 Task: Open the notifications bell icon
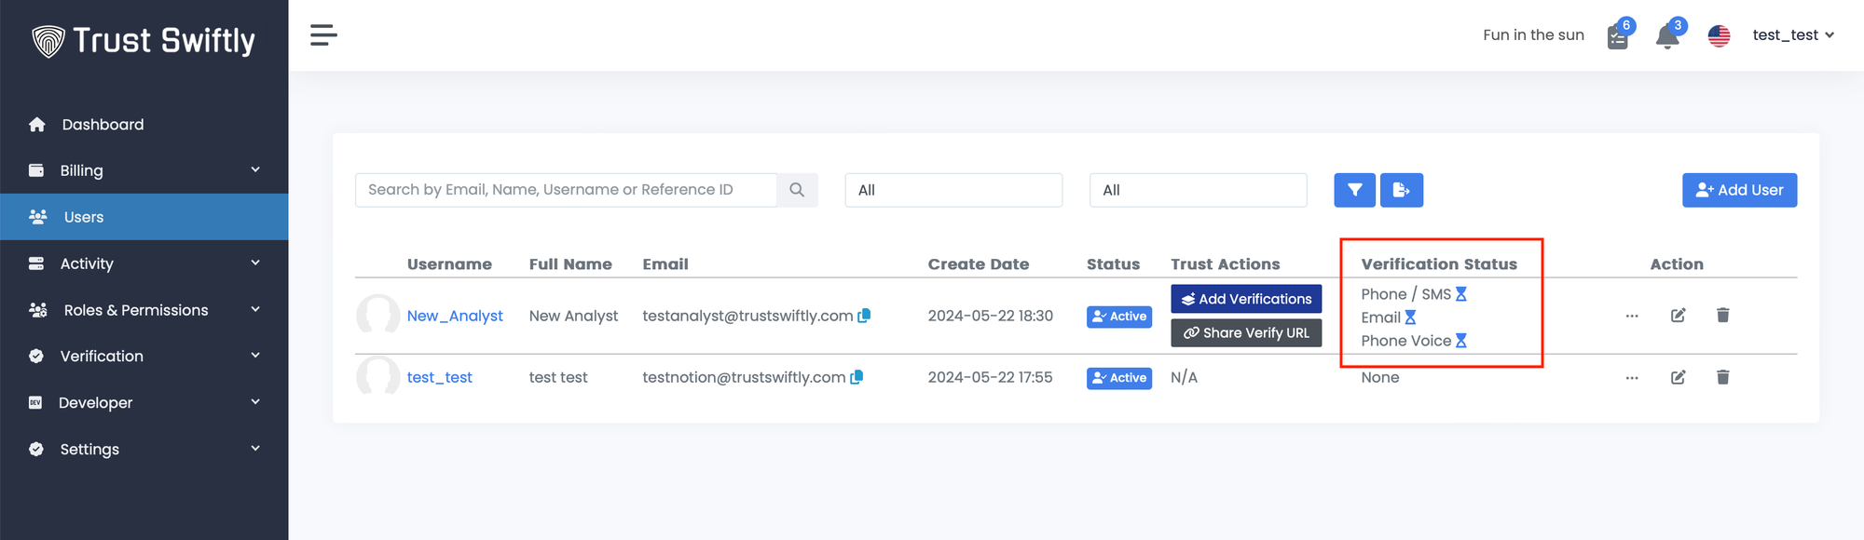coord(1666,36)
